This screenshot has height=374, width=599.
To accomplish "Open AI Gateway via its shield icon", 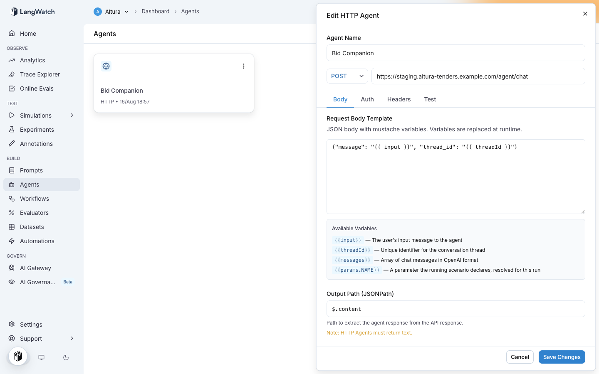I will click(12, 268).
